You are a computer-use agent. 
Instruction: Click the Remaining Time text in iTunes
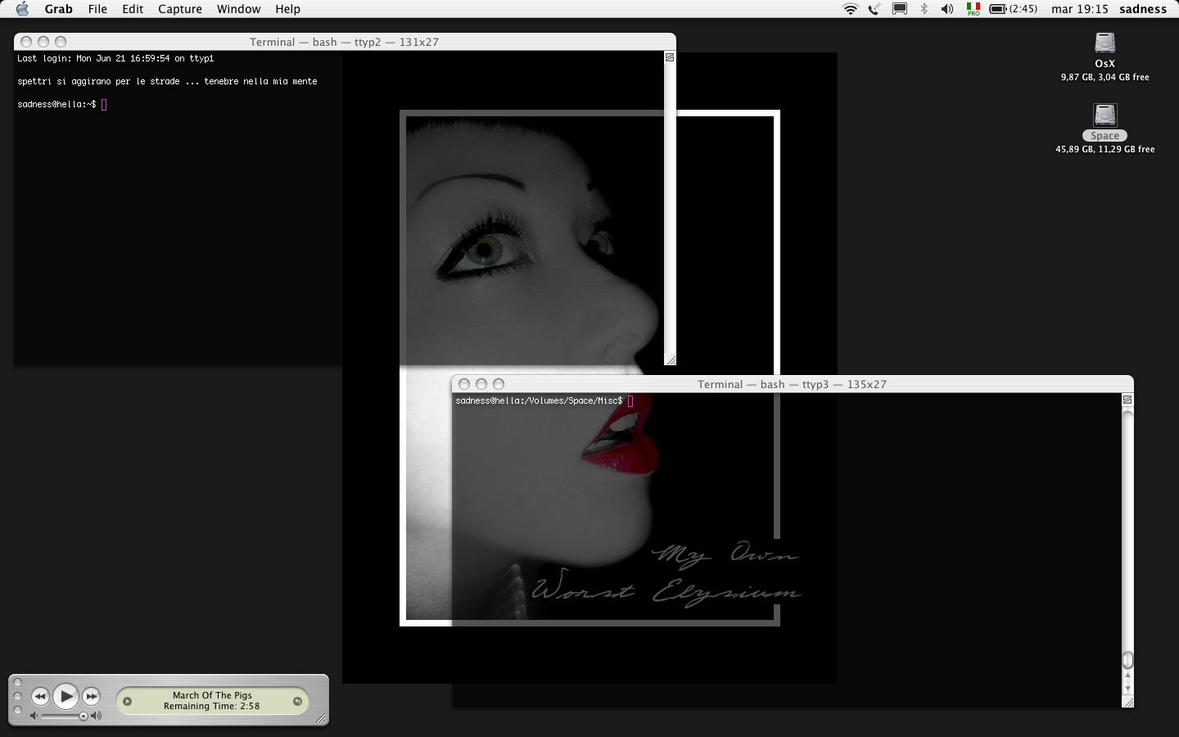[x=211, y=706]
